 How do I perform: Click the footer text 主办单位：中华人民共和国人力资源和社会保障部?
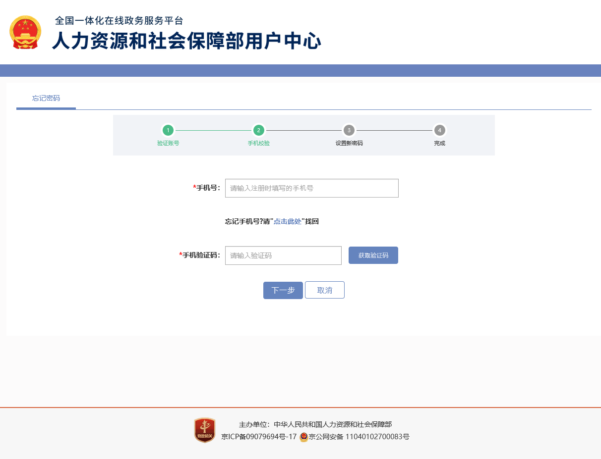pos(315,424)
